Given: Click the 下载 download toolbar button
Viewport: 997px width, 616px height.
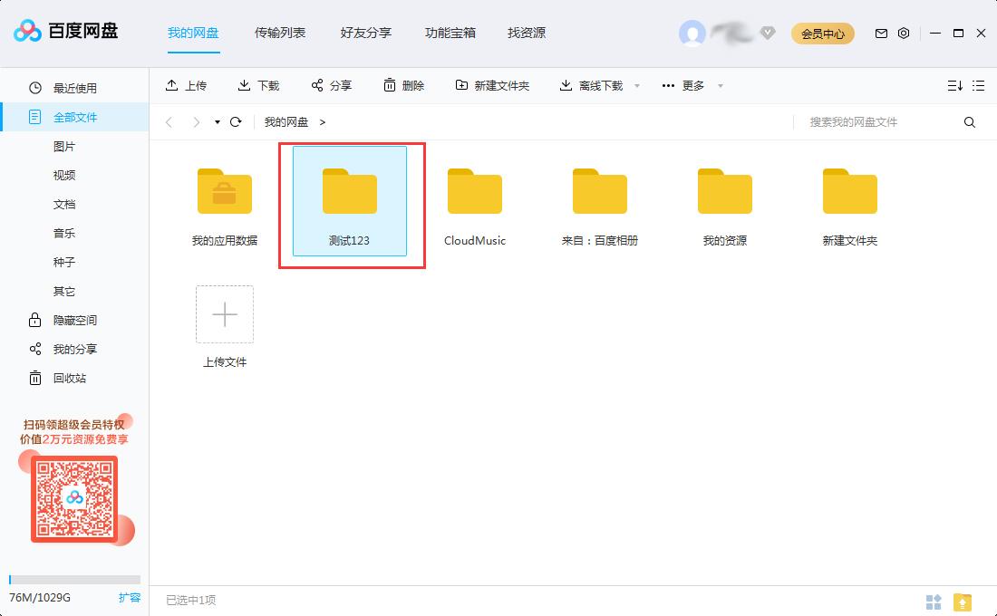Looking at the screenshot, I should tap(259, 85).
